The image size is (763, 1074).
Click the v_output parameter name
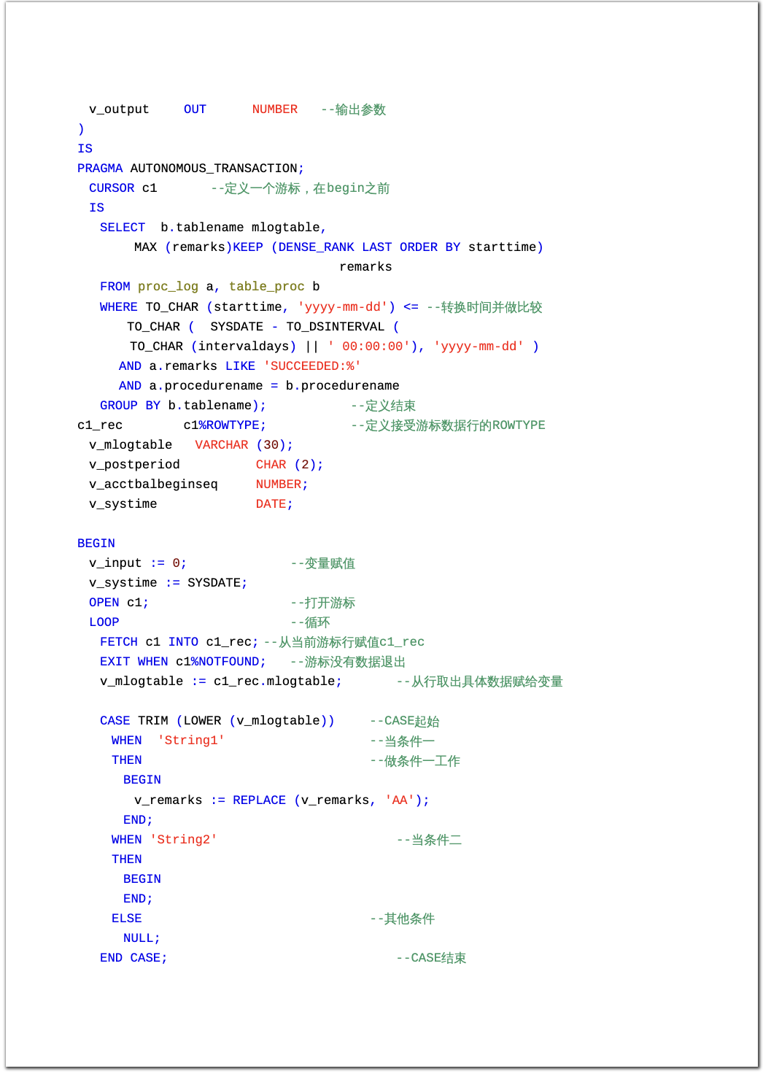click(x=119, y=109)
